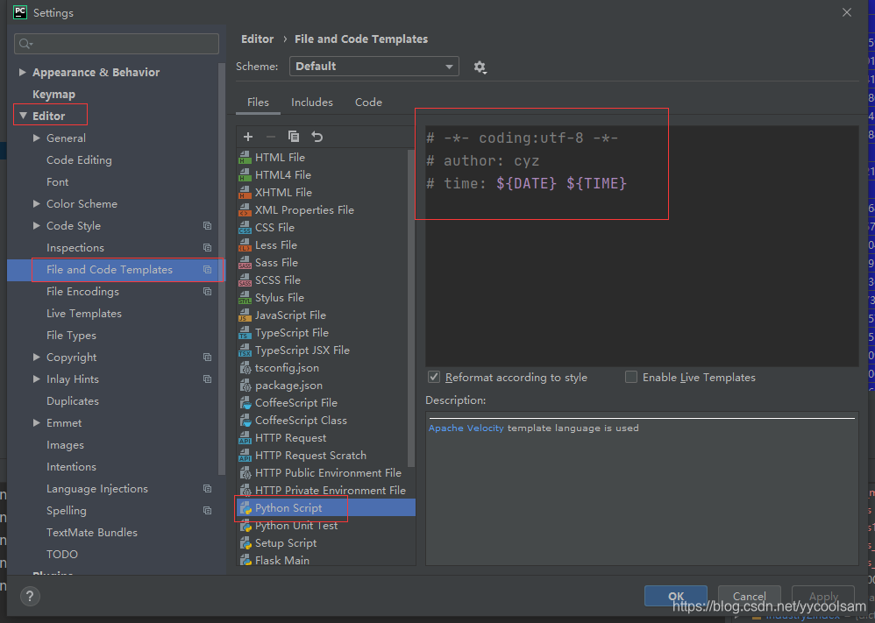Close the Settings dialog
This screenshot has height=623, width=875.
pyautogui.click(x=847, y=12)
